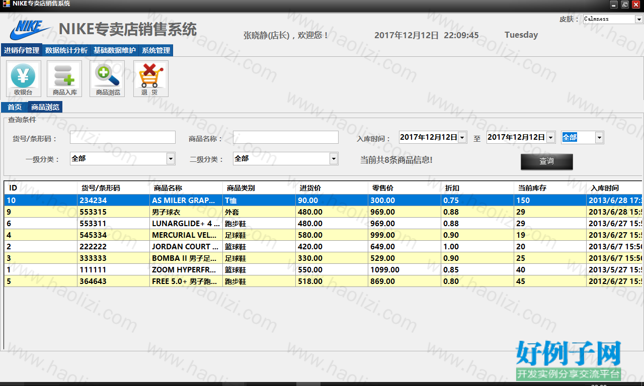
Task: Focus the 商品名称 input field
Action: (286, 137)
